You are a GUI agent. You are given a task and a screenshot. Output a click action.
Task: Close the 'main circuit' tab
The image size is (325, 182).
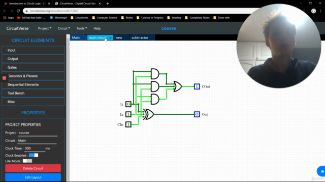click(111, 38)
